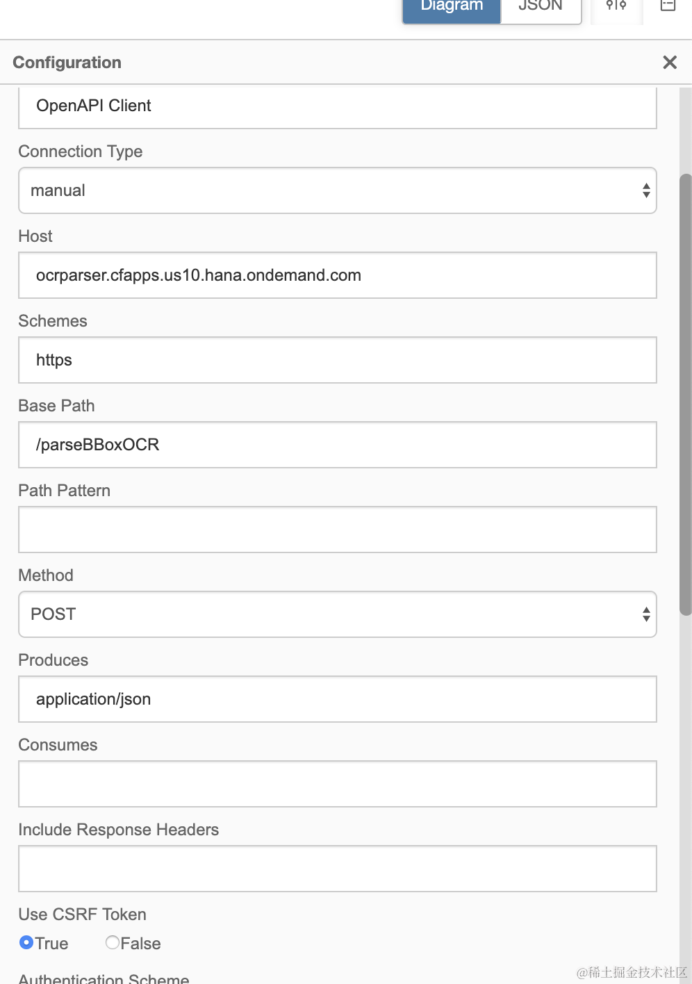This screenshot has width=692, height=984.
Task: Click the Produces field with application/json
Action: pos(337,699)
